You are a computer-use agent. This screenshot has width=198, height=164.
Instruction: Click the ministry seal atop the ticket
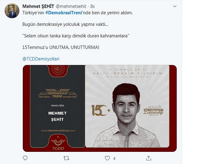point(58,70)
